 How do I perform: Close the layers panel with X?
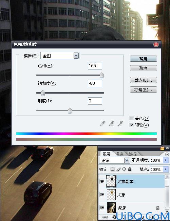(x=168, y=148)
